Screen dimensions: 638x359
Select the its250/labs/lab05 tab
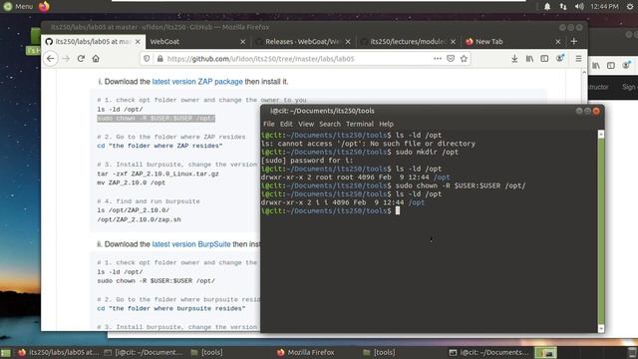click(93, 42)
